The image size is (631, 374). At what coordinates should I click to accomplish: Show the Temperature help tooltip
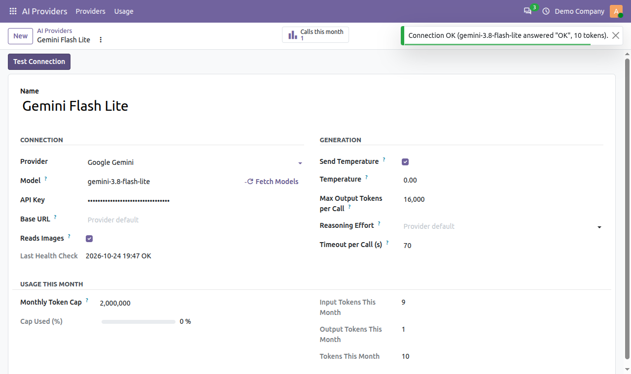[x=366, y=177]
